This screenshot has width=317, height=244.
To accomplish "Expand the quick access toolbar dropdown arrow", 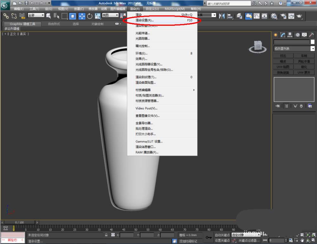I will [x=49, y=3].
